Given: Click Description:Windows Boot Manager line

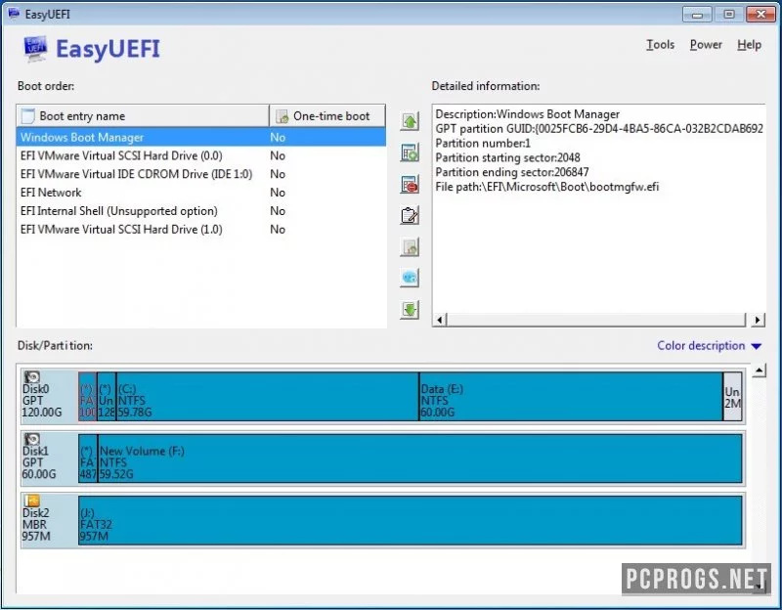Looking at the screenshot, I should coord(528,114).
